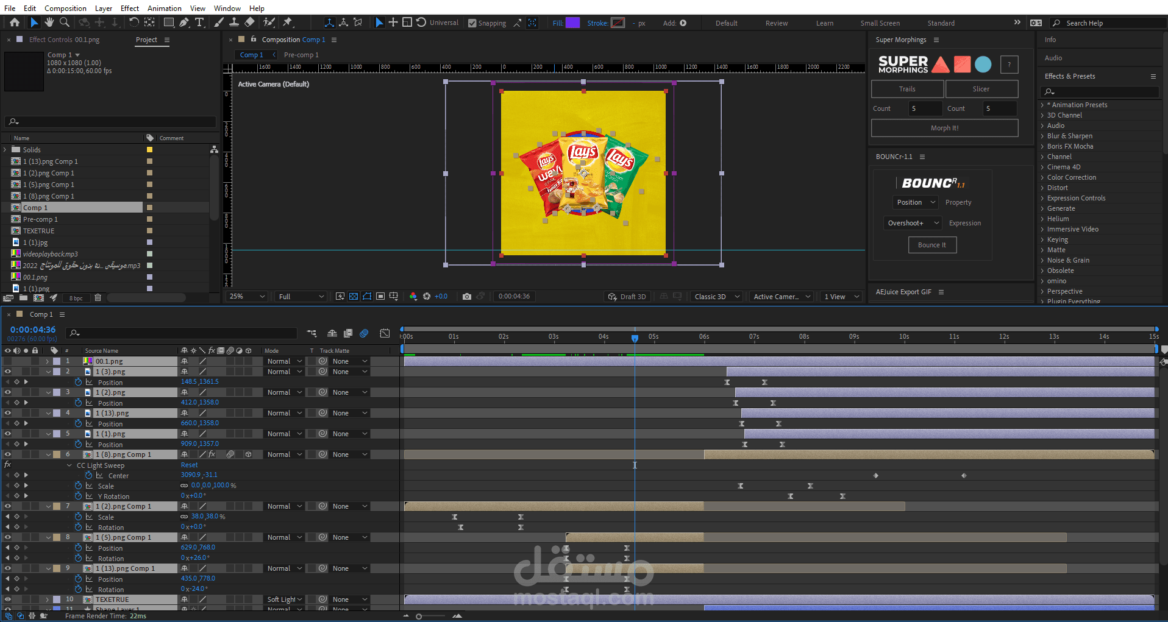Hide the 1 (13).png layer
Viewport: 1168px width, 622px height.
pyautogui.click(x=8, y=413)
